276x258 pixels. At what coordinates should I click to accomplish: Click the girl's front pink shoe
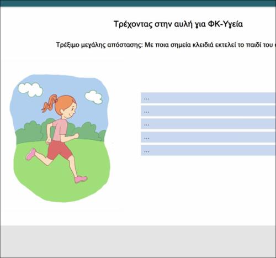[x=81, y=179]
